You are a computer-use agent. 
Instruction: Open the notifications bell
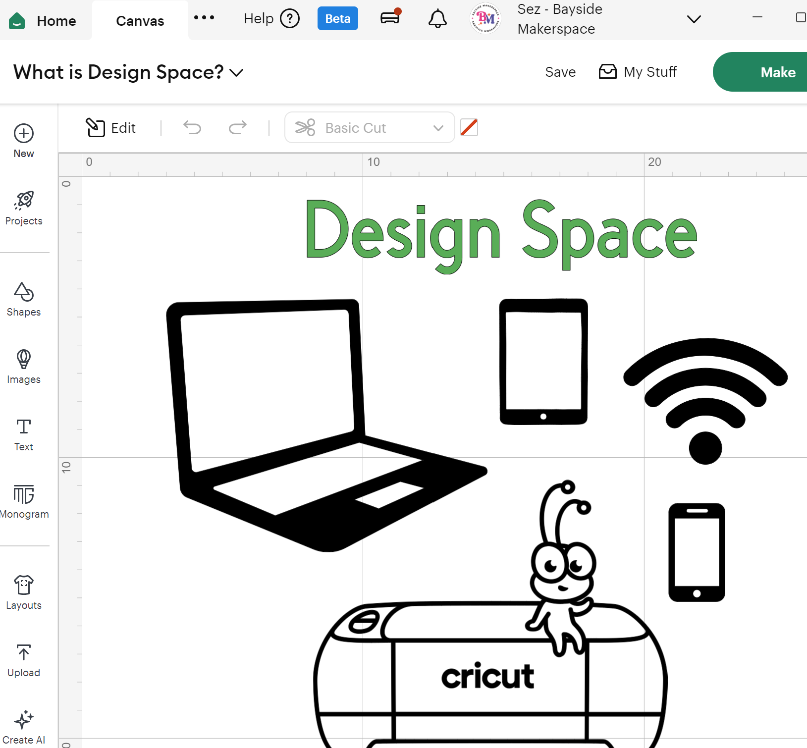[x=437, y=19]
